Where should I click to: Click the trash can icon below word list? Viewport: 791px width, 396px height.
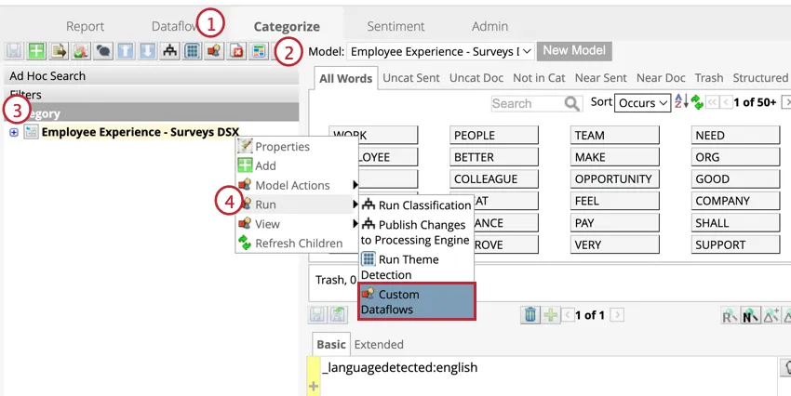point(530,315)
